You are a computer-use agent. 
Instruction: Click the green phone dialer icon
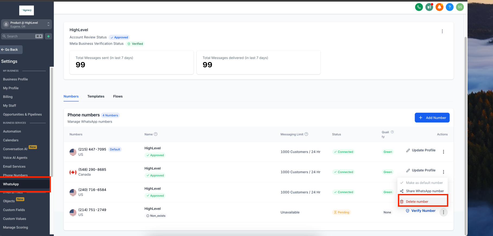click(419, 7)
